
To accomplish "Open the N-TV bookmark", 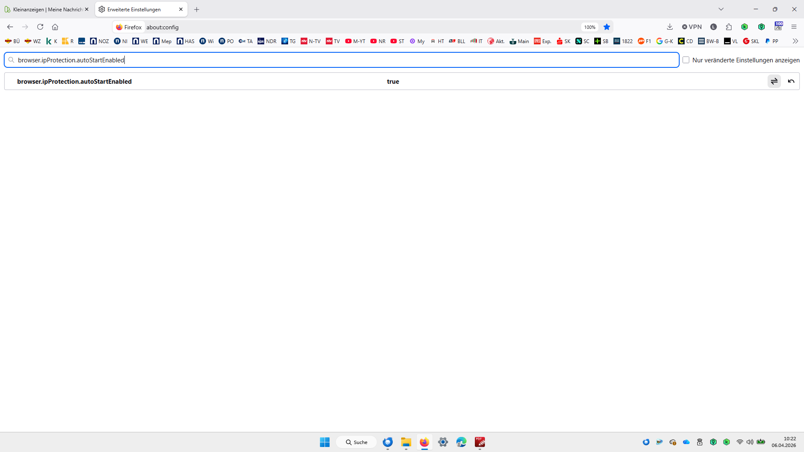I will 311,41.
